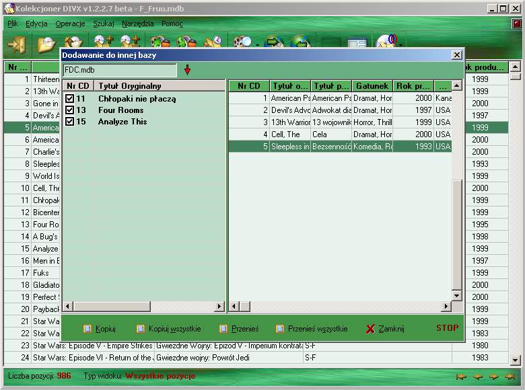Click the open folder toolbar icon
The height and width of the screenshot is (390, 525).
tap(46, 45)
